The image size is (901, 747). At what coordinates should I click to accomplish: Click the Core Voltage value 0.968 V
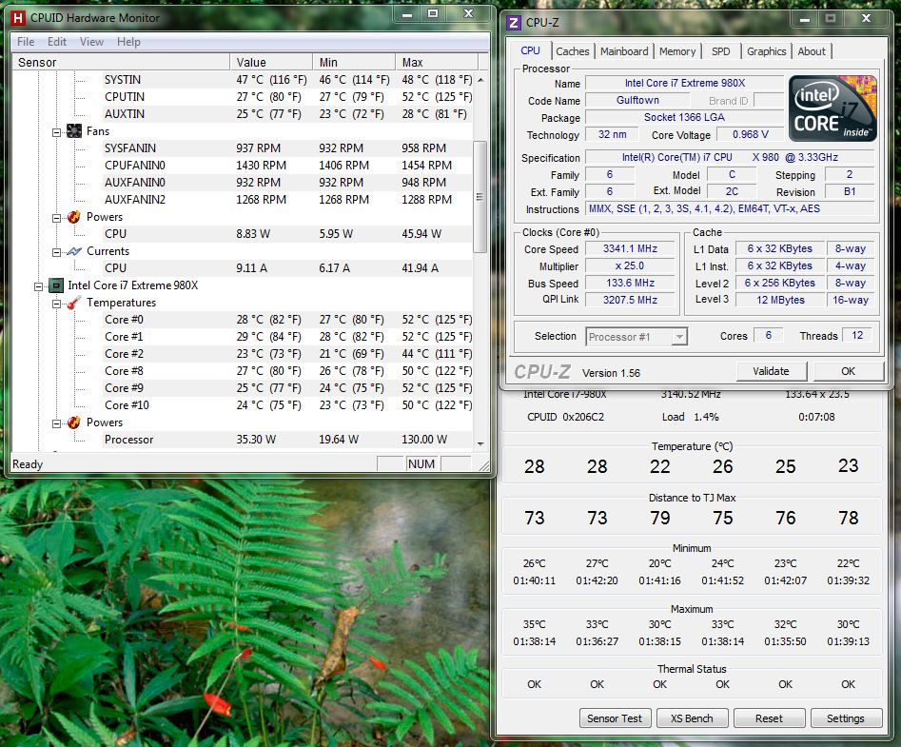750,134
